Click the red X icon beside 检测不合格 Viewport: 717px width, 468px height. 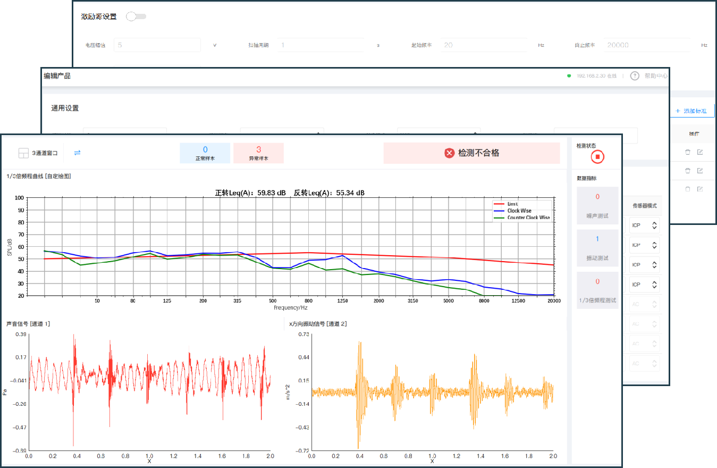click(x=450, y=153)
